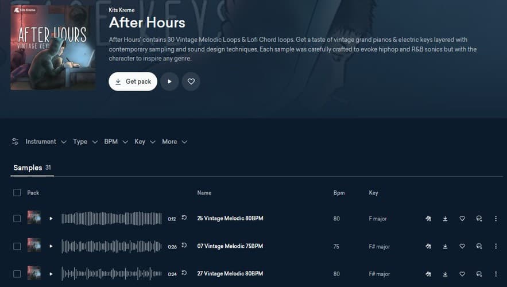Viewport: 507px width, 287px height.
Task: Click the name 25 Vintage Melodic 80BPM
Action: (230, 218)
